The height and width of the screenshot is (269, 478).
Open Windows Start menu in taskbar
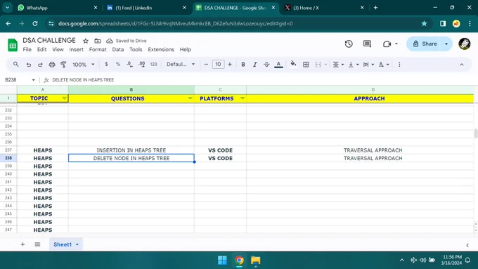222,261
